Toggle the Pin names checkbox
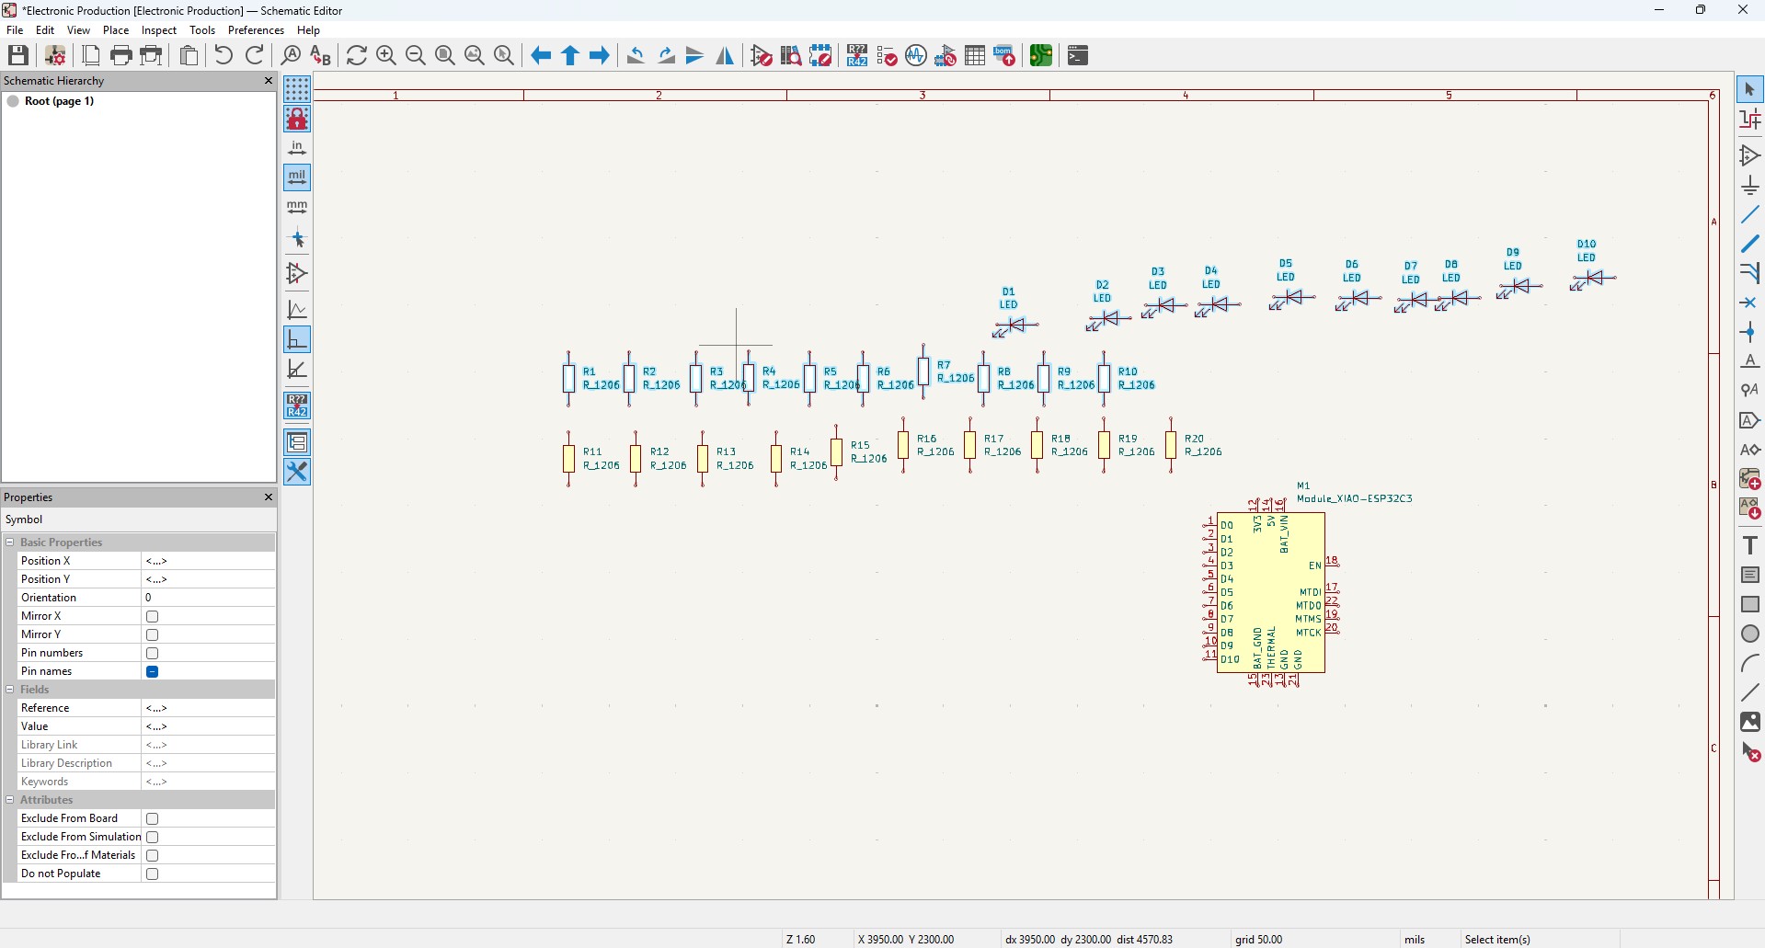Screen dimensions: 1765x948 click(153, 671)
